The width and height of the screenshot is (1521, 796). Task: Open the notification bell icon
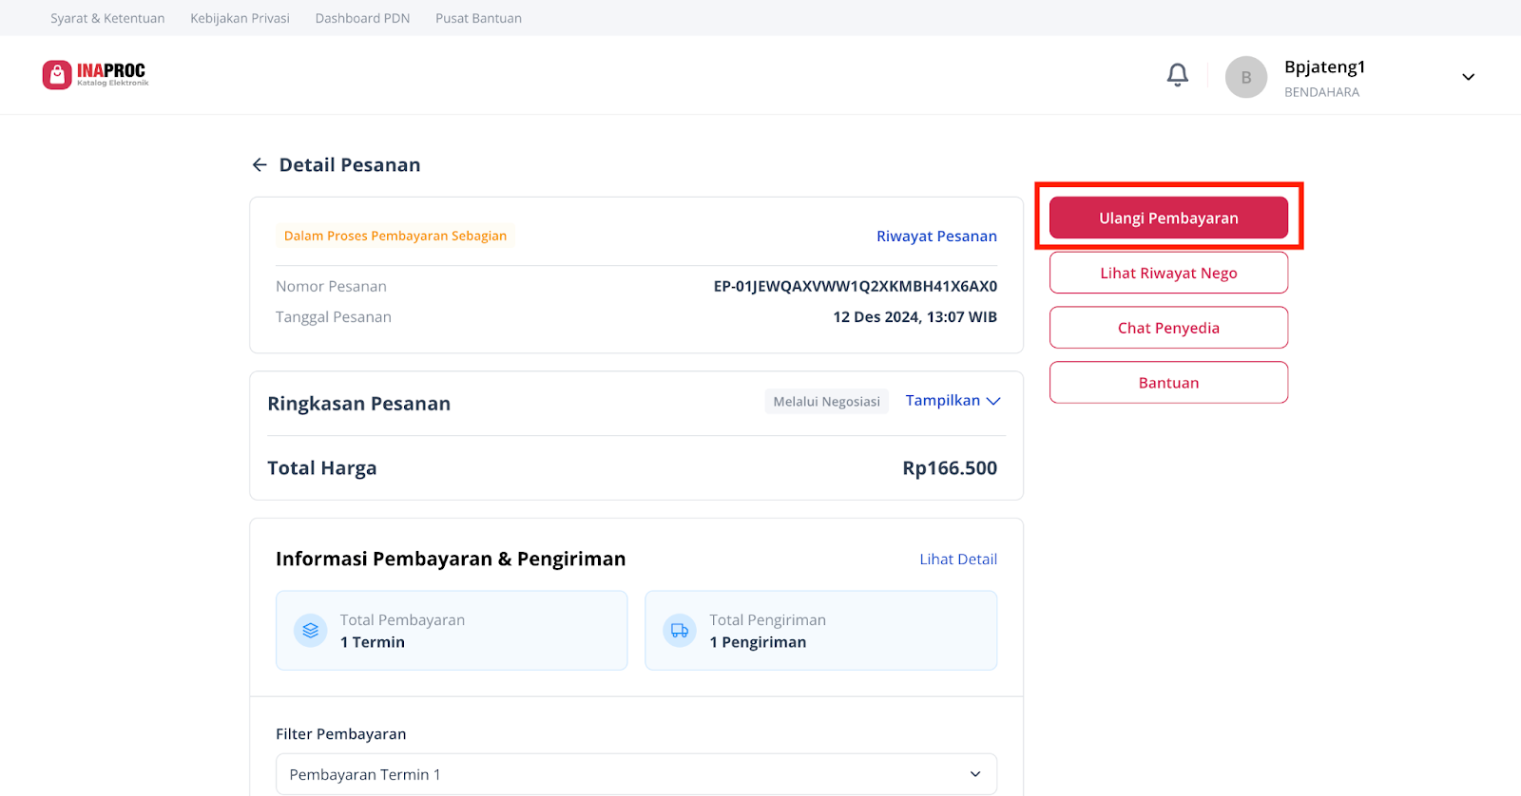point(1177,75)
